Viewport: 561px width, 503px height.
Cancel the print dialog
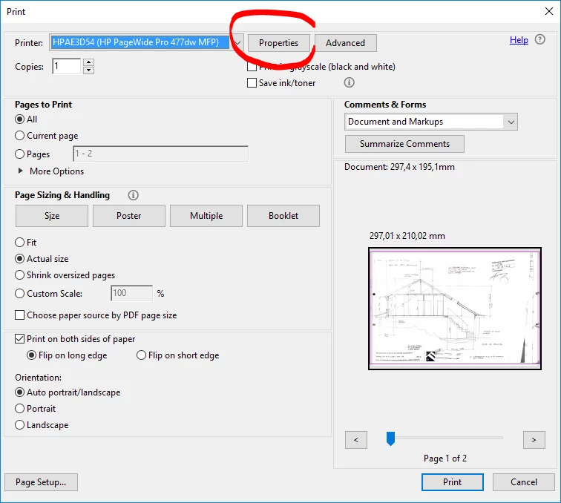click(523, 482)
